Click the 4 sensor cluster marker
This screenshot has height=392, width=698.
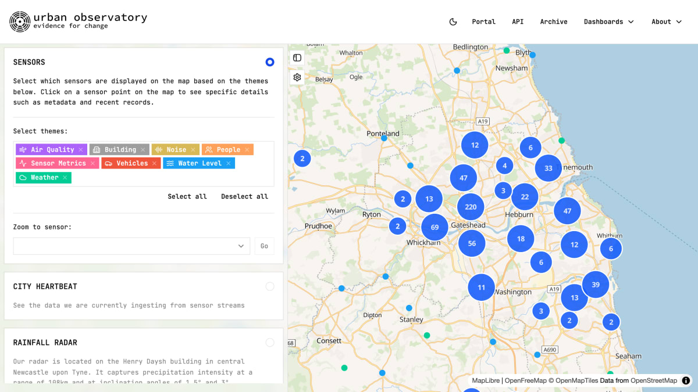pos(504,166)
